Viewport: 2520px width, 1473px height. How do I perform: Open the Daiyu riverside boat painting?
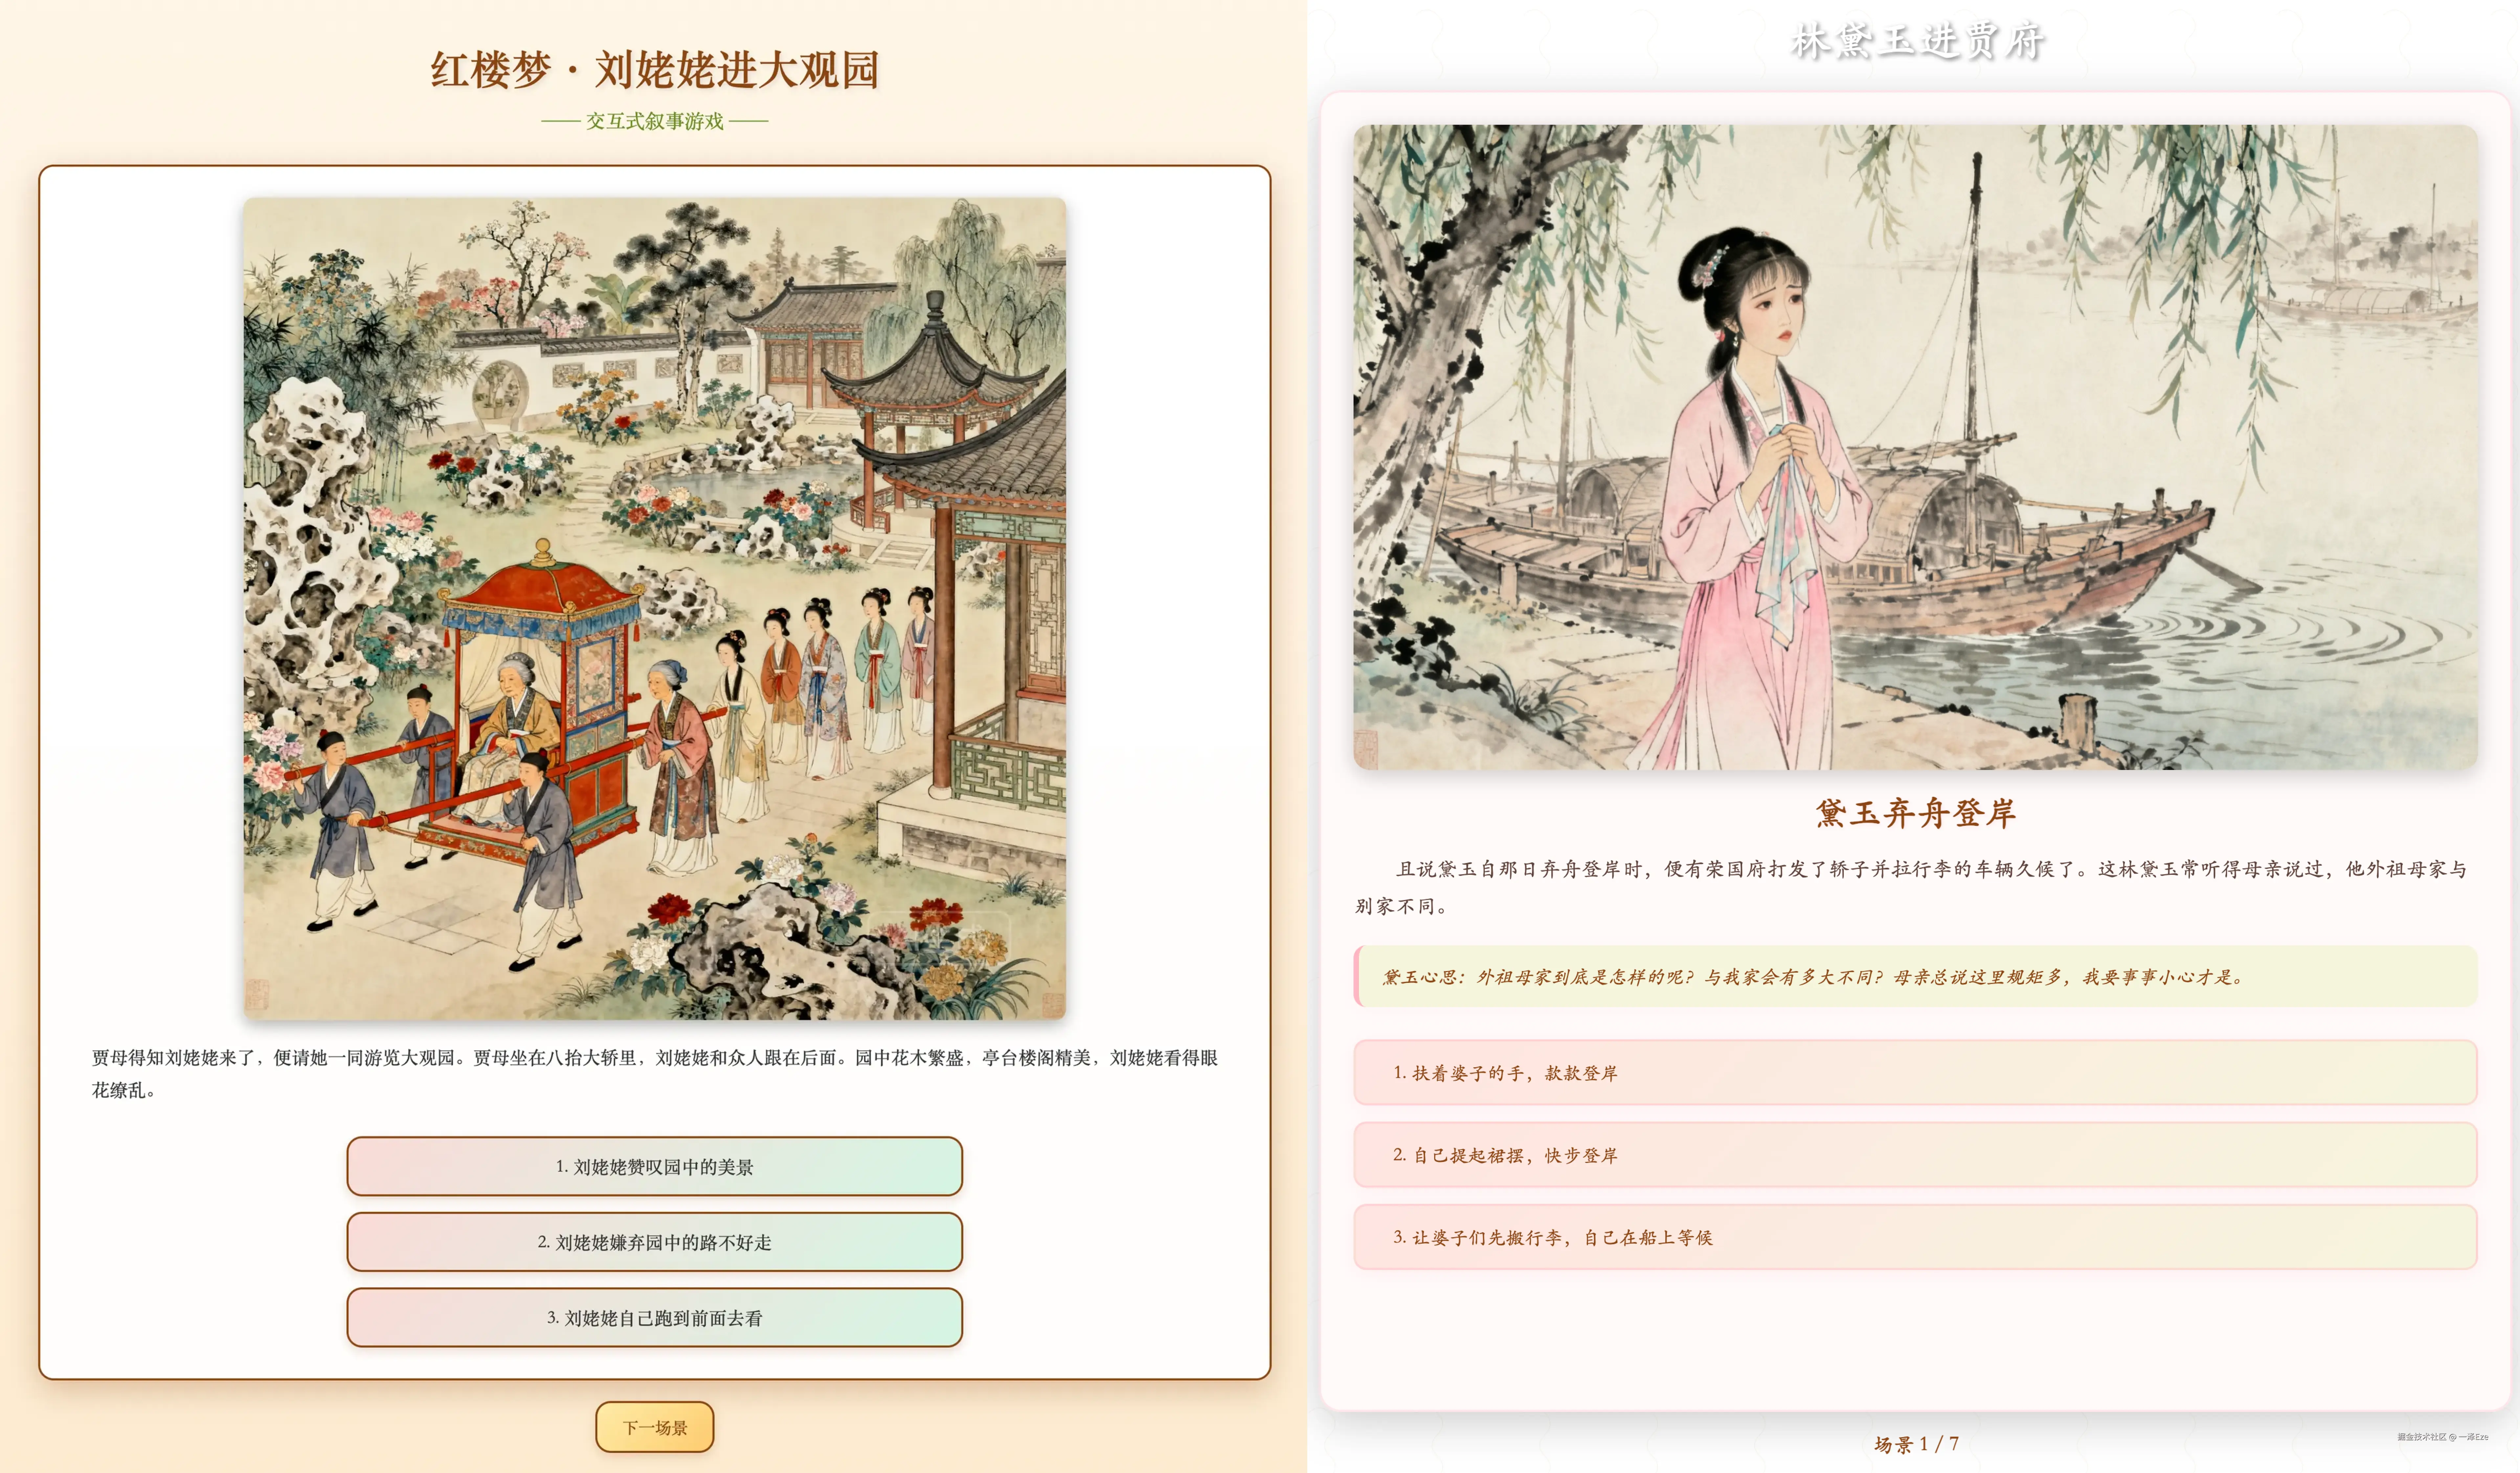[x=1915, y=447]
